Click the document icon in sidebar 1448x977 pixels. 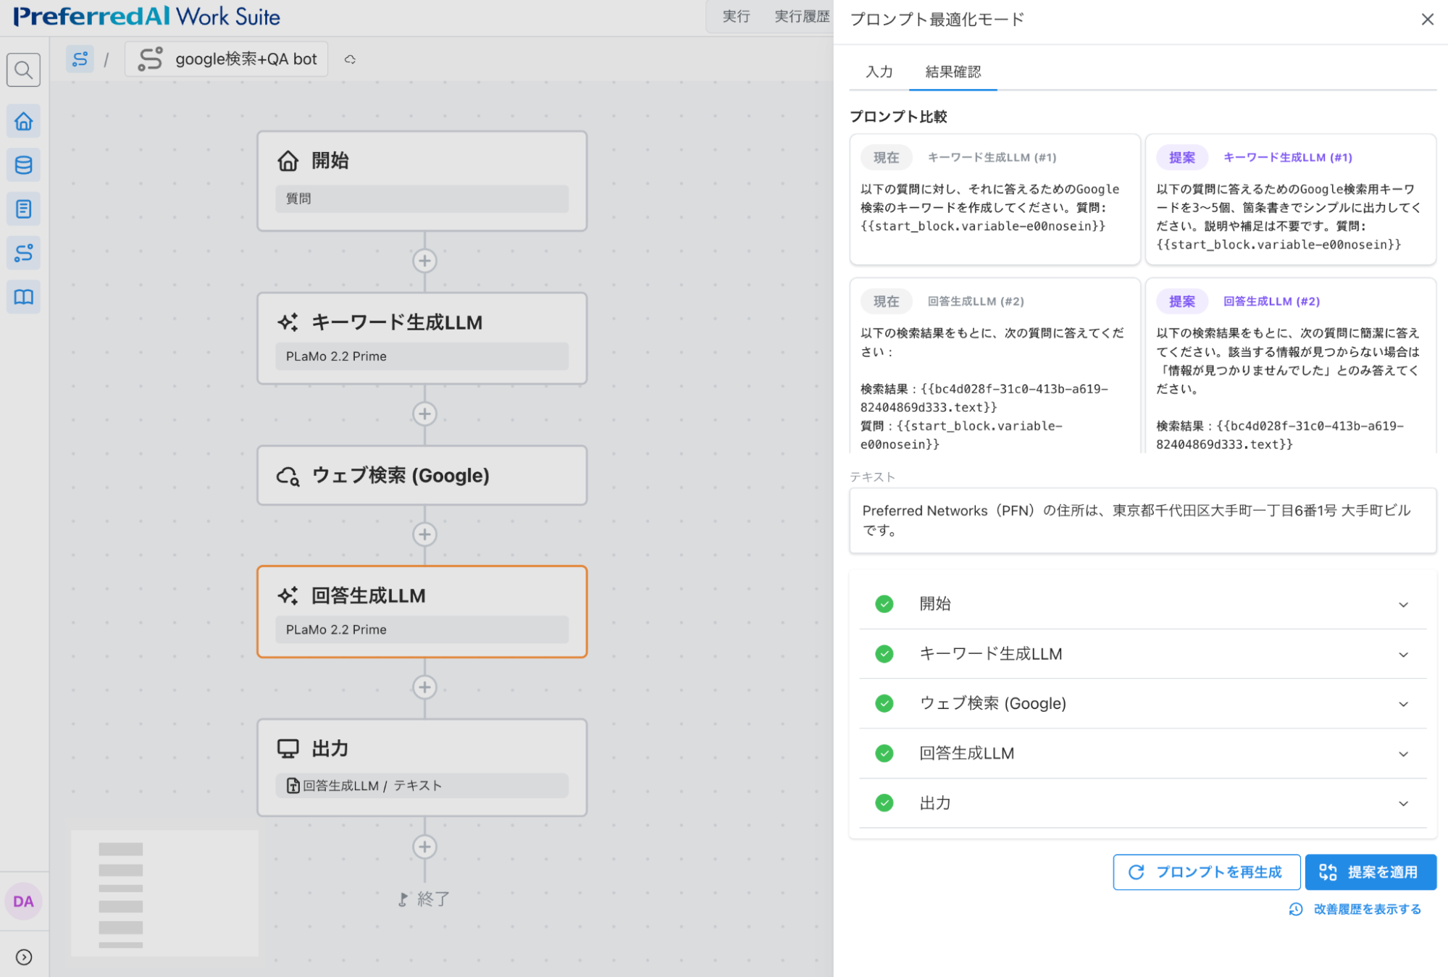click(x=23, y=209)
